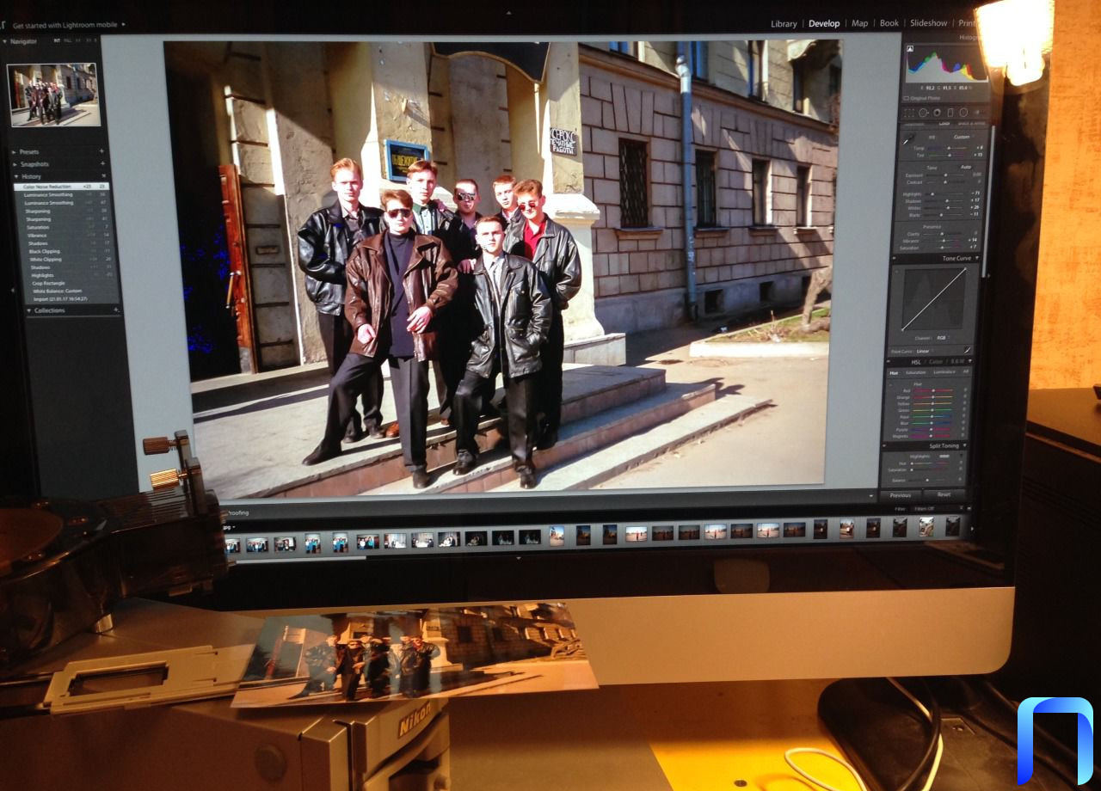The width and height of the screenshot is (1101, 791).
Task: Click the Previous button
Action: pyautogui.click(x=901, y=495)
